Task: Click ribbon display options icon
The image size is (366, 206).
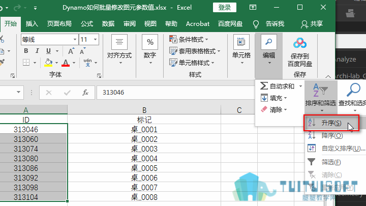Action: point(253,8)
